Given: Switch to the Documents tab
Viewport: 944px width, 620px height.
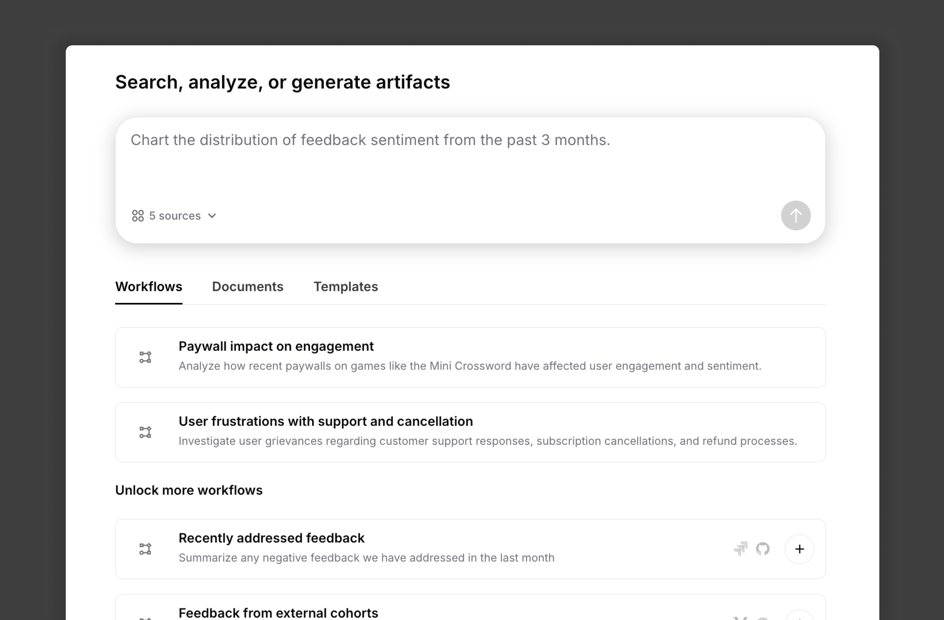Looking at the screenshot, I should coord(248,287).
